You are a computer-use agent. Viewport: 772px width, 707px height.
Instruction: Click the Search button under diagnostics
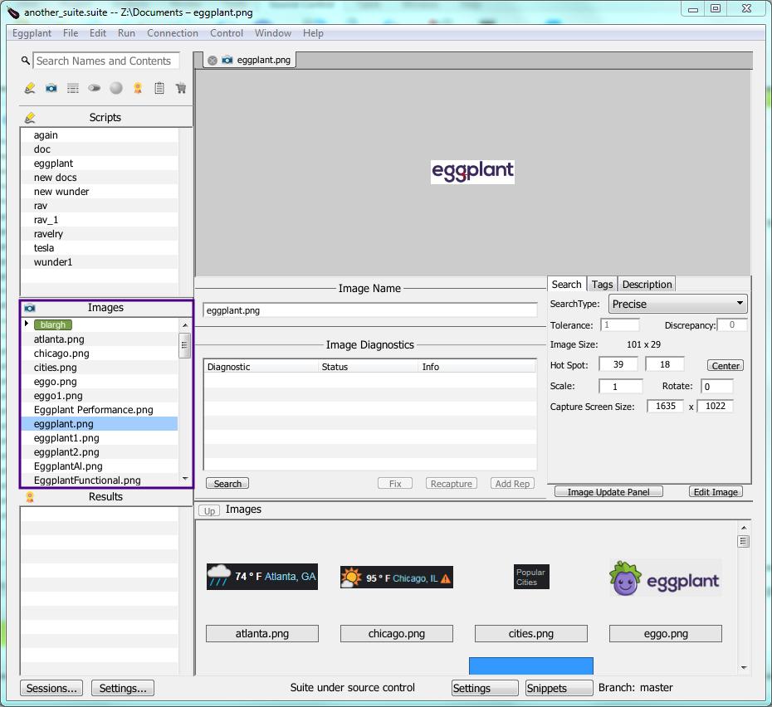(x=227, y=484)
